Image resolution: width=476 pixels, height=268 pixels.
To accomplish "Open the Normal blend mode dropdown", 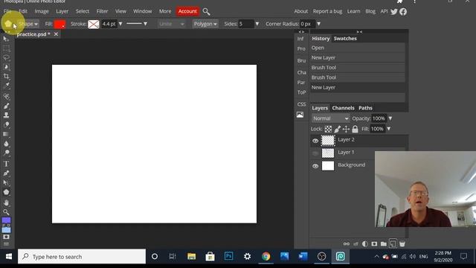I will pos(330,118).
